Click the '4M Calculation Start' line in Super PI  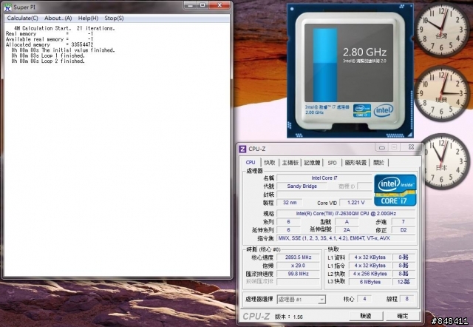64,28
